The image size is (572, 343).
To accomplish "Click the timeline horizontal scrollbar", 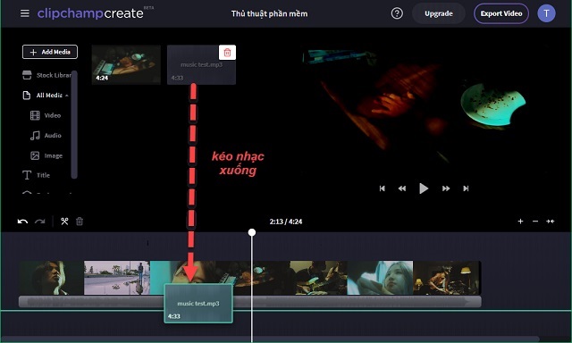I will [x=270, y=339].
